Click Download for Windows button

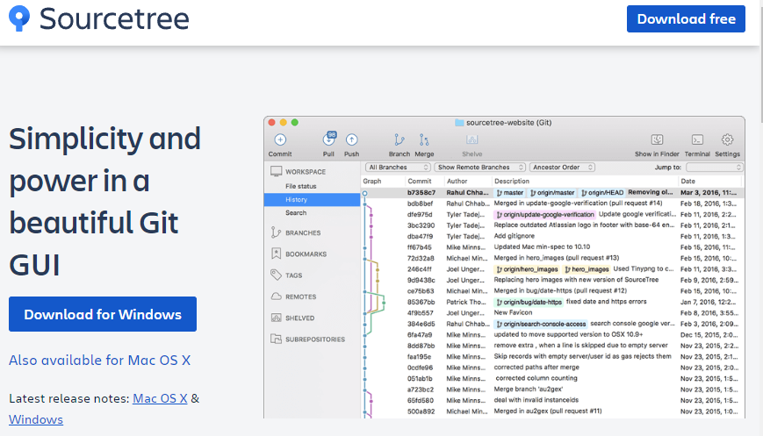coord(103,314)
